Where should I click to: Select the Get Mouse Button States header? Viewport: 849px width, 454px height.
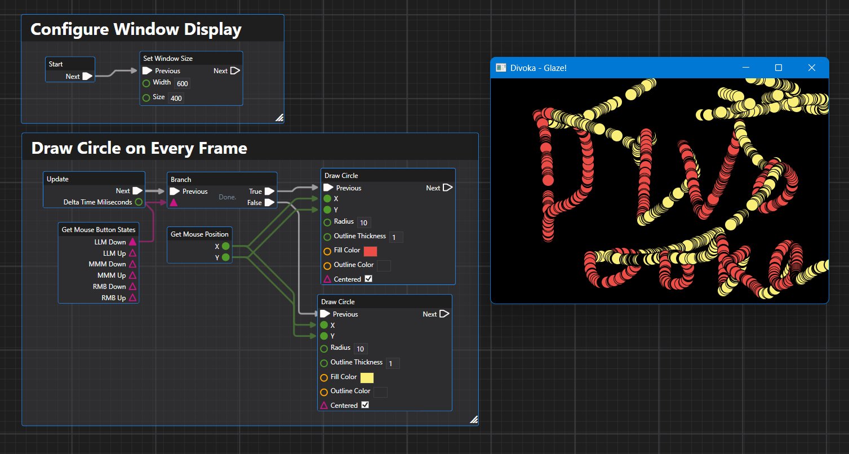[x=99, y=229]
